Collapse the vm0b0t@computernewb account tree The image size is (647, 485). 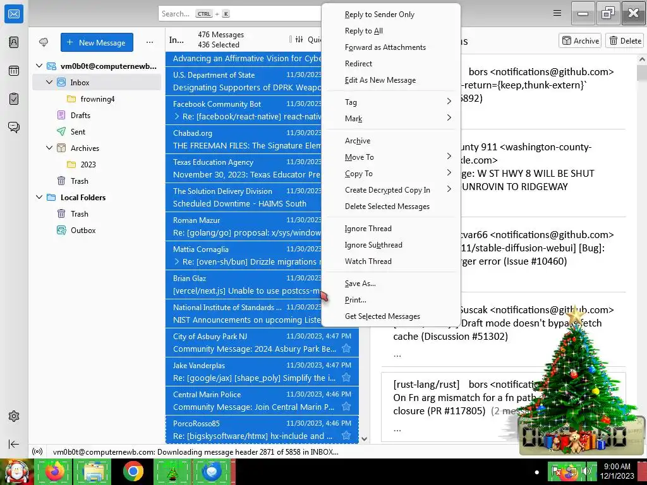(39, 66)
